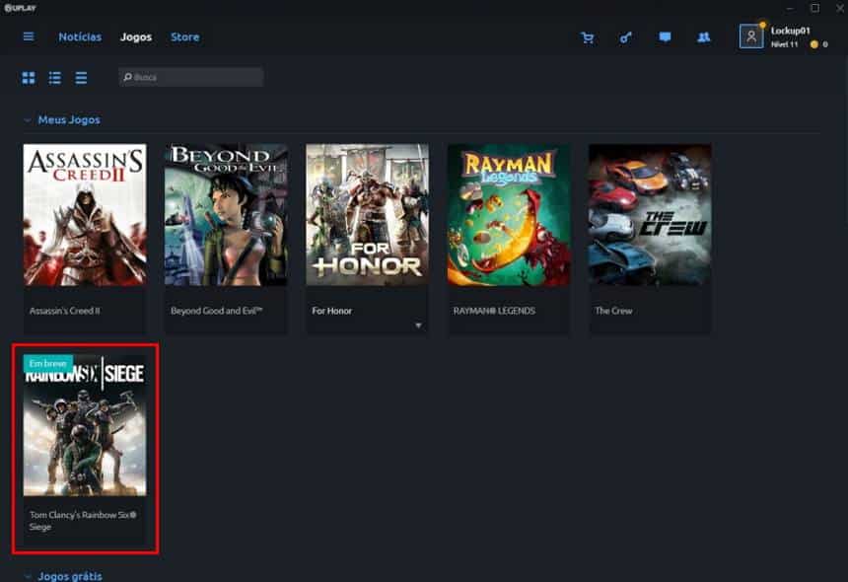Click RAYMAN LEGENDS title text
The width and height of the screenshot is (848, 582).
pyautogui.click(x=494, y=311)
